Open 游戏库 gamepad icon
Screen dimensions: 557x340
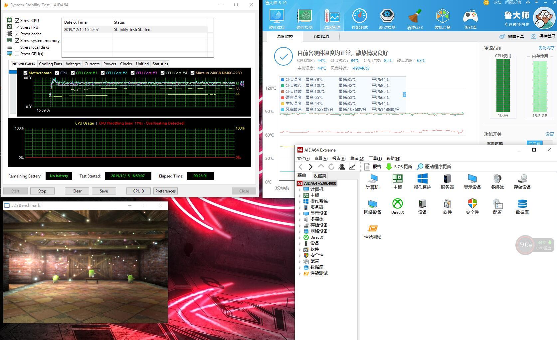click(x=470, y=19)
